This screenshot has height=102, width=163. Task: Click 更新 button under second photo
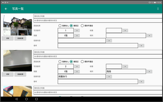coord(8,74)
